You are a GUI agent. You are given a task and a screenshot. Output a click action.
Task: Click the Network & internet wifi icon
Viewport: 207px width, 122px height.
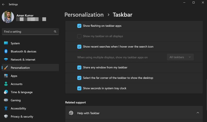coord(6,59)
